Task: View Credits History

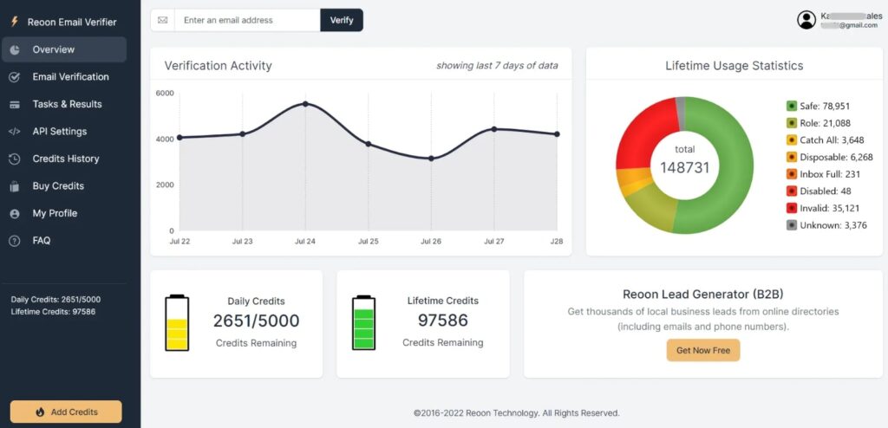Action: tap(64, 159)
